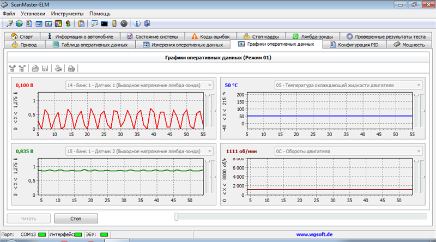Click inner vertical slider of coolant temperature graph
The image size is (436, 242).
pos(416,111)
